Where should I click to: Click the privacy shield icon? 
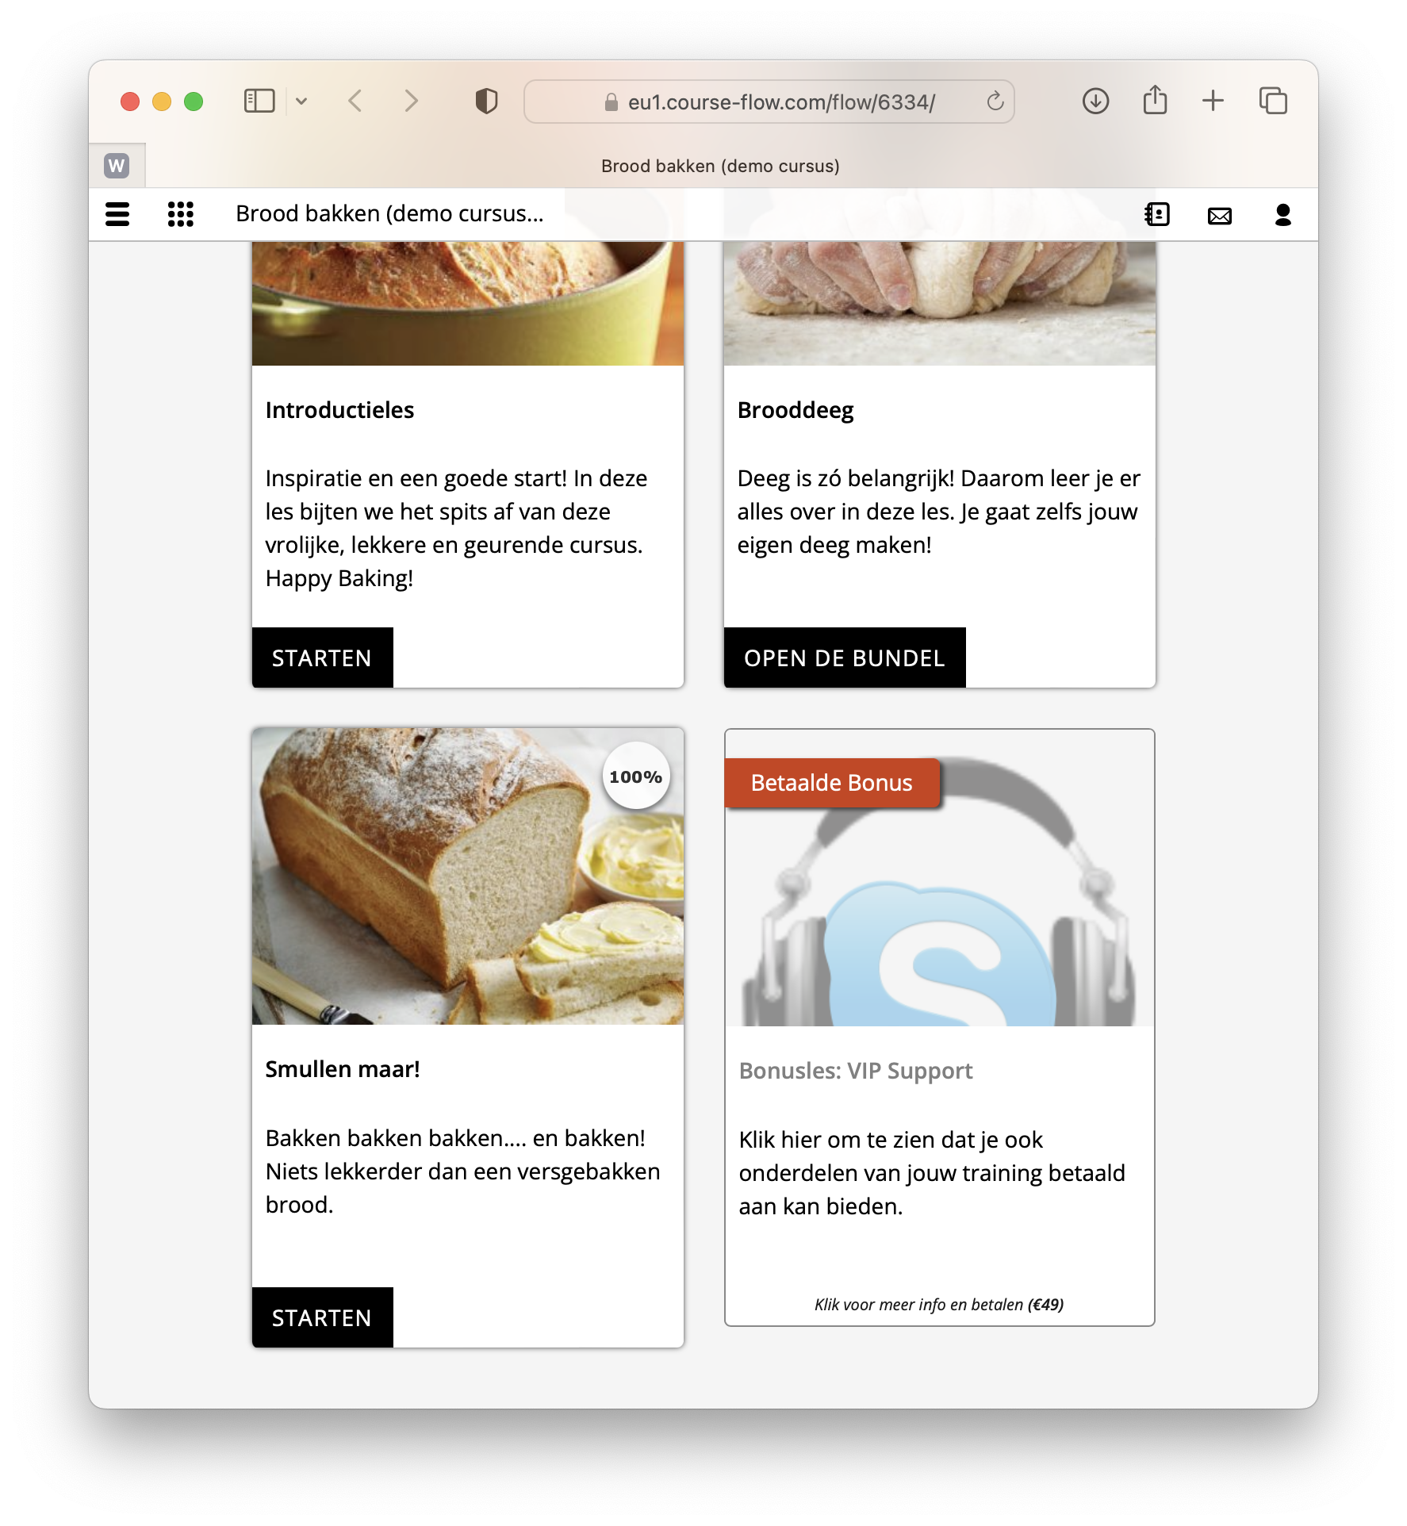click(486, 101)
